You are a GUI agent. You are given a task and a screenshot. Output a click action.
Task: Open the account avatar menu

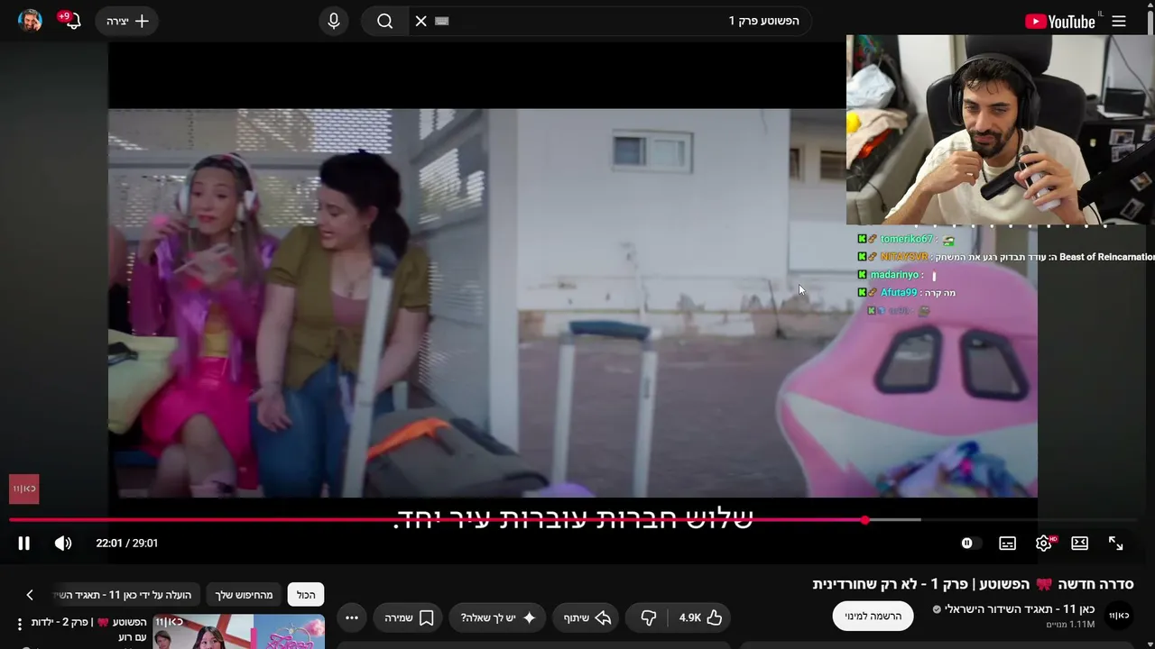pos(31,21)
